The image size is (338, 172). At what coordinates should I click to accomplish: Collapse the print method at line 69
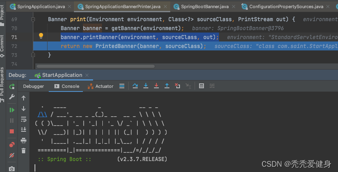point(33,20)
